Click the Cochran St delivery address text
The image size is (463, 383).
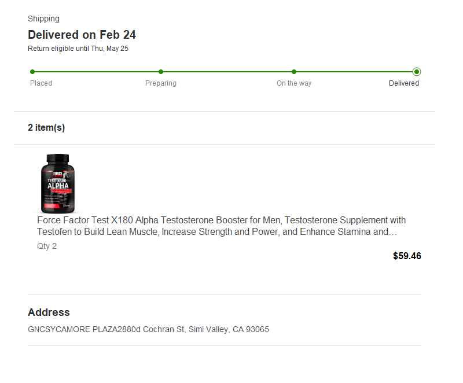(x=148, y=330)
